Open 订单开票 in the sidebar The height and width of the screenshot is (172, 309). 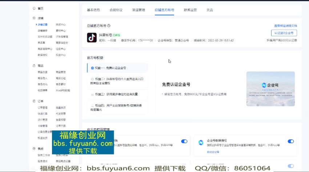coord(61,126)
